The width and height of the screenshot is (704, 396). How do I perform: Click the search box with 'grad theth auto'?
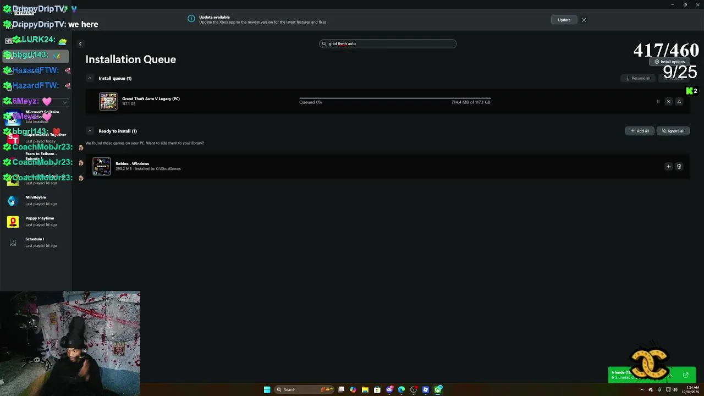pos(388,43)
